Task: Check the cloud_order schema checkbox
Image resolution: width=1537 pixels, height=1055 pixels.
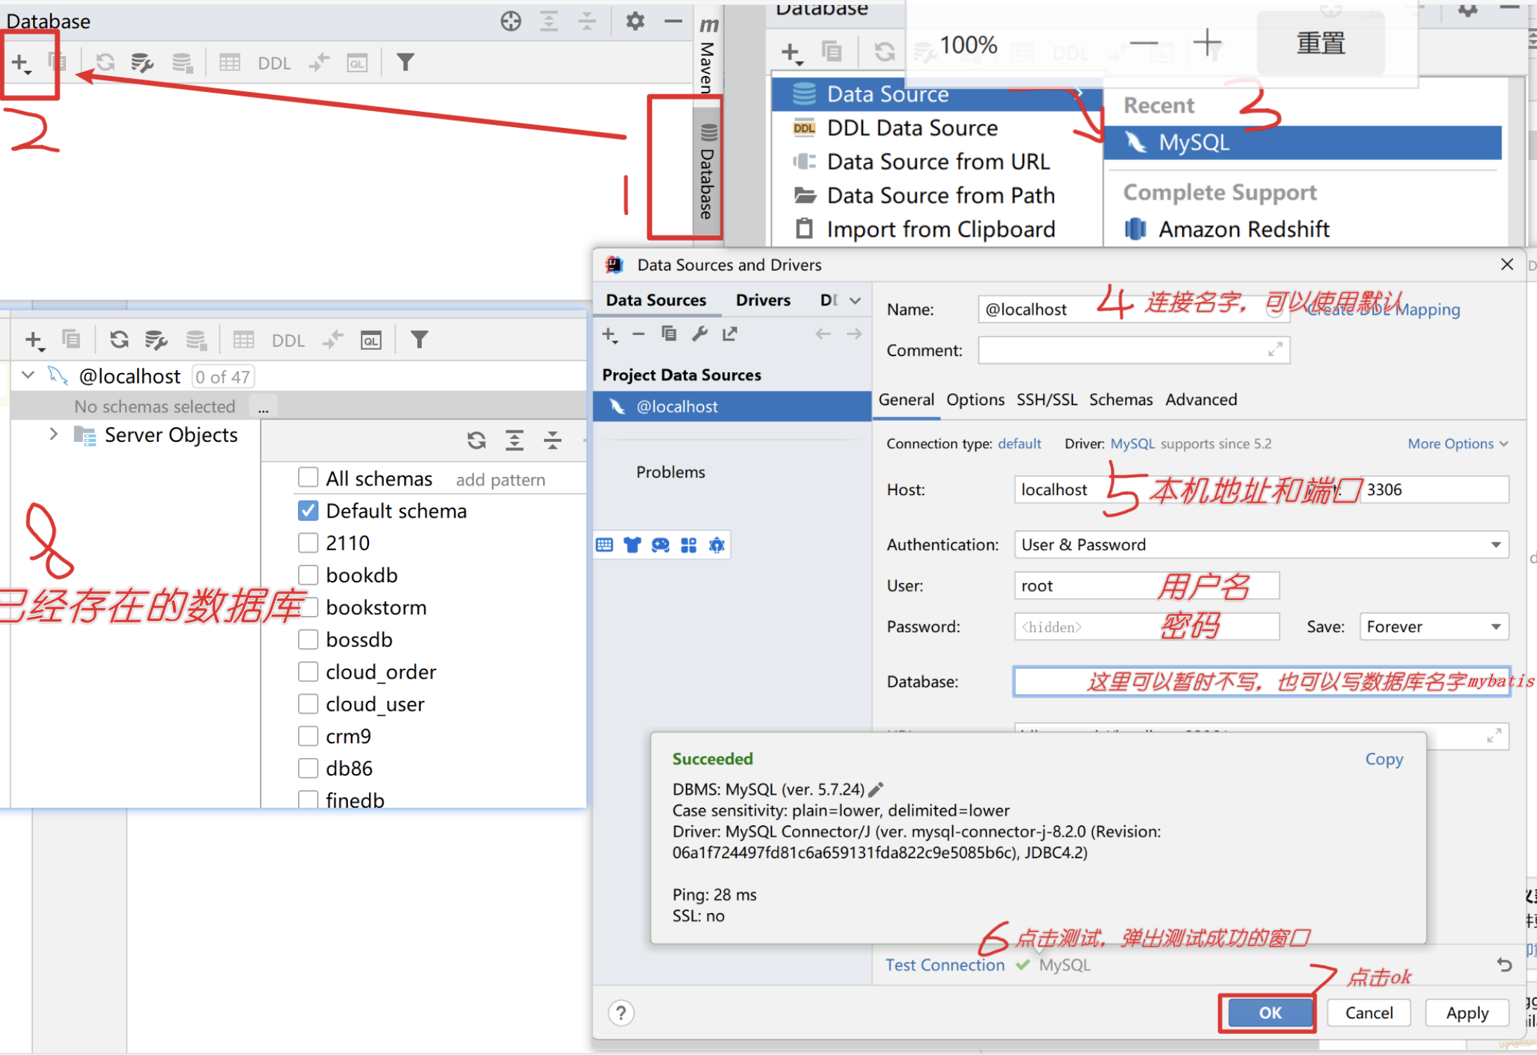Action: click(x=308, y=671)
